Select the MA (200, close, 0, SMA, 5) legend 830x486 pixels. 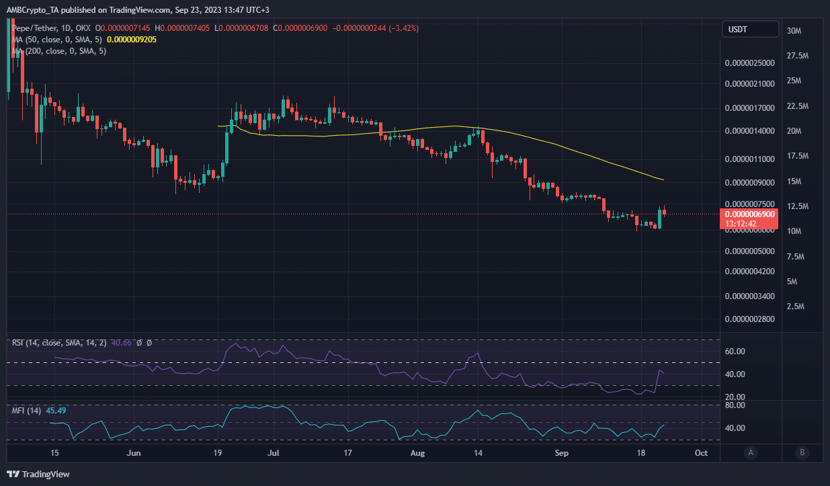coord(59,52)
